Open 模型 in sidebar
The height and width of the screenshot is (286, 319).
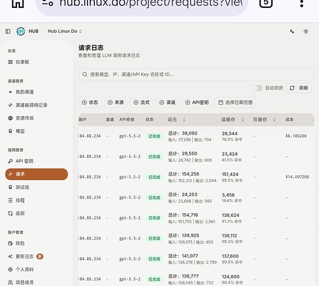point(37,131)
